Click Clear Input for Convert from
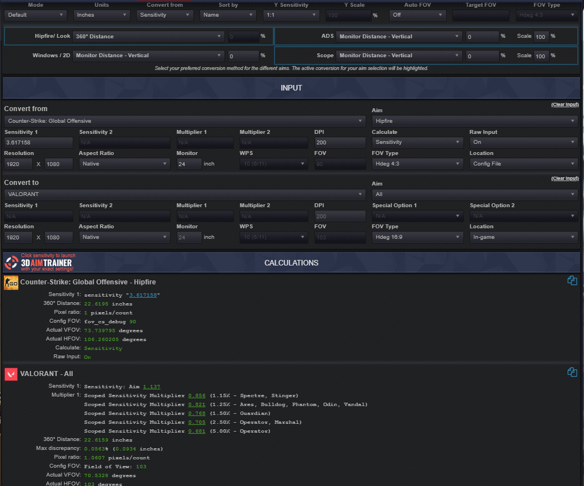The width and height of the screenshot is (584, 486). pyautogui.click(x=565, y=104)
